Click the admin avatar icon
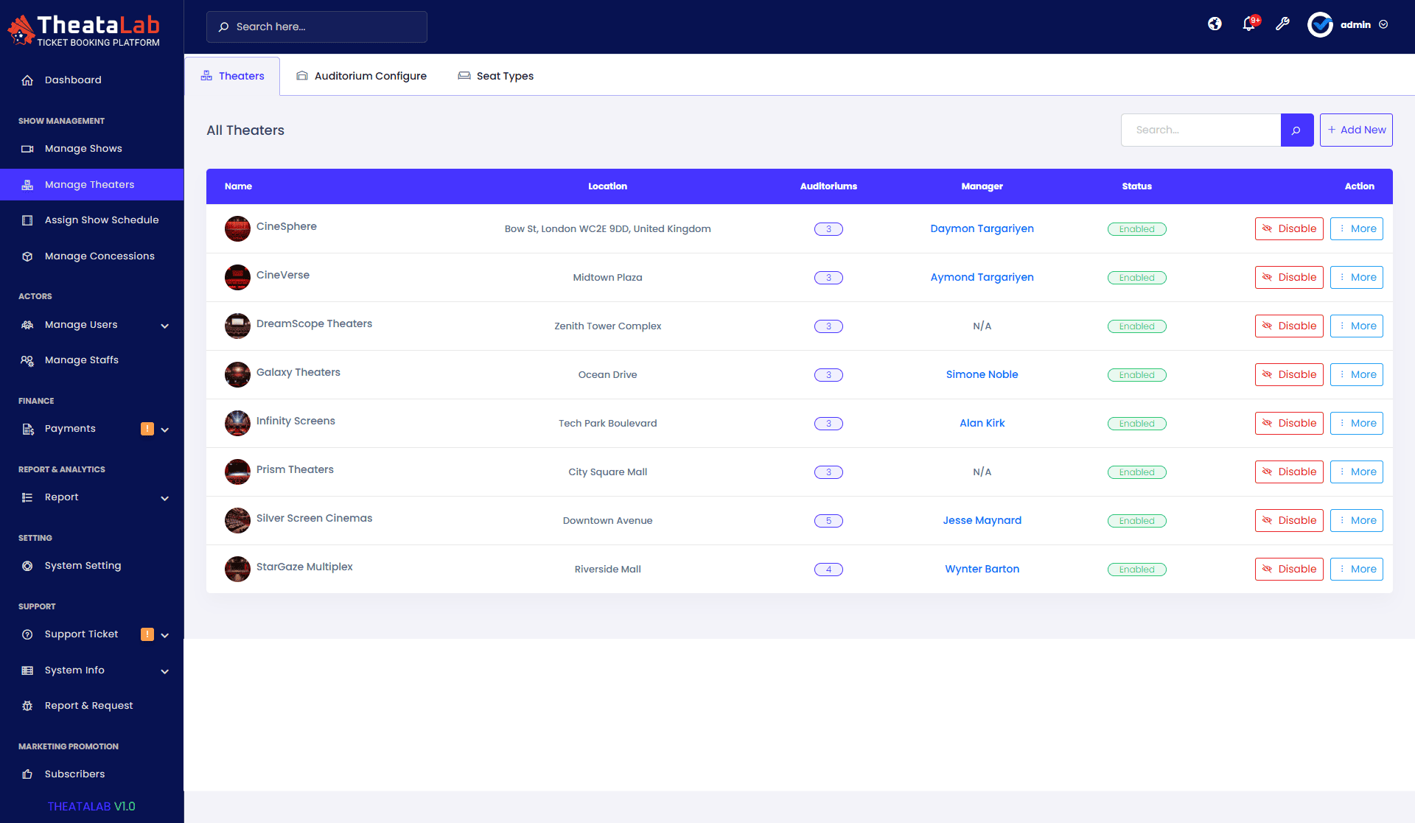1415x823 pixels. click(x=1320, y=24)
